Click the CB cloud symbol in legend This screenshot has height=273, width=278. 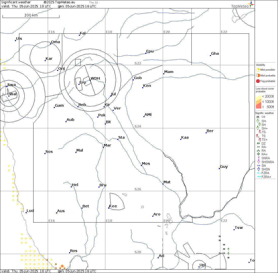coord(258,117)
